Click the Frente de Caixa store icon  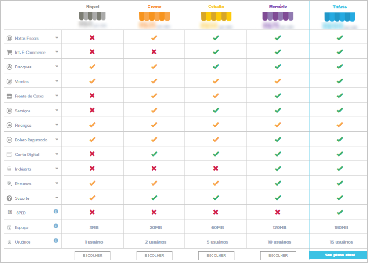click(9, 96)
